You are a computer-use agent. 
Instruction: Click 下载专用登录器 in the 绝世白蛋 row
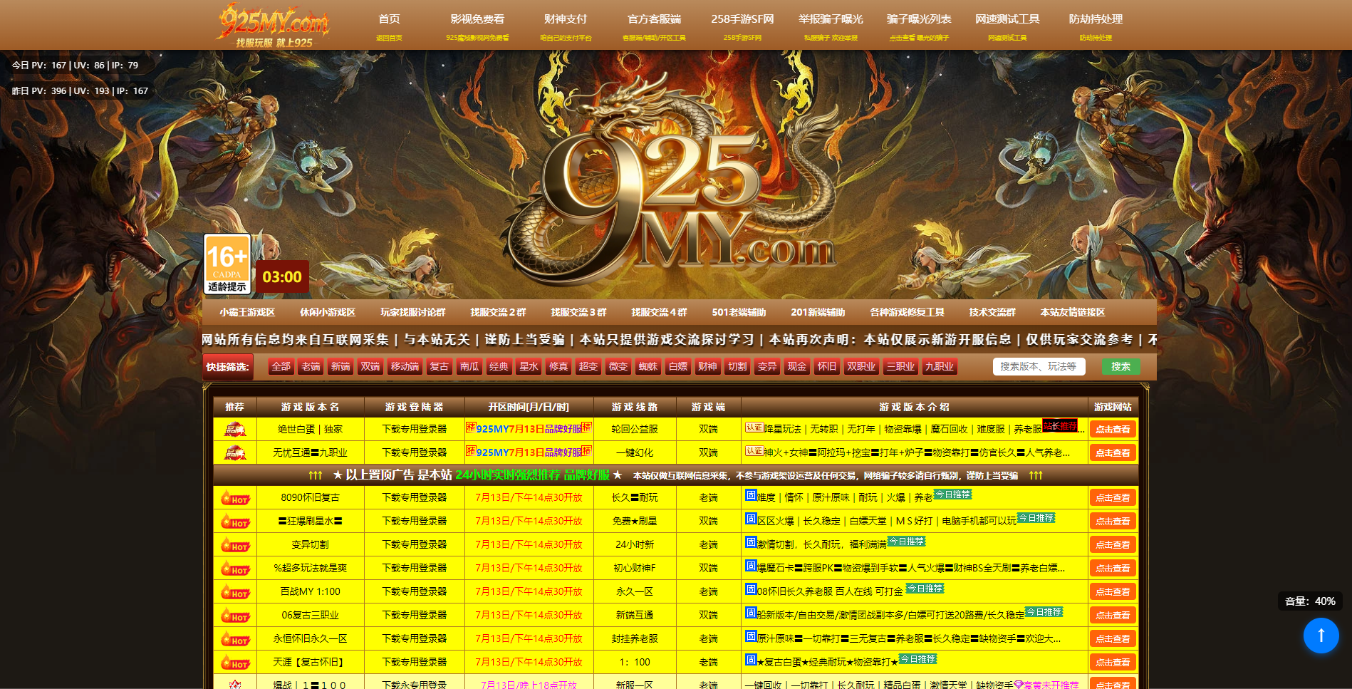[x=415, y=429]
